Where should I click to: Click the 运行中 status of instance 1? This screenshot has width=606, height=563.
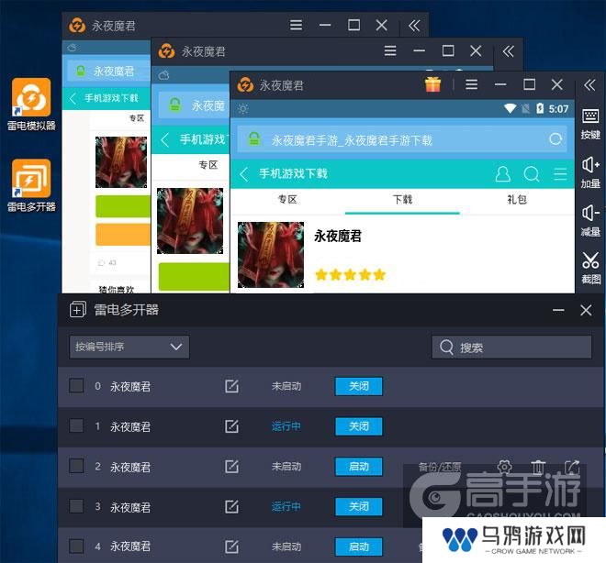(x=286, y=426)
